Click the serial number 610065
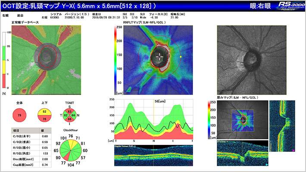The image size is (306, 172). click(55, 18)
